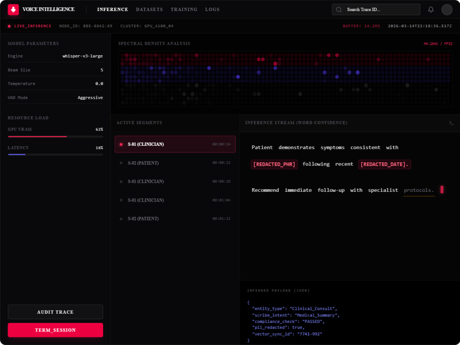The image size is (460, 345).
Task: Select segment S-01 (CLINICIAN) at 00:01:04
Action: pos(175,200)
